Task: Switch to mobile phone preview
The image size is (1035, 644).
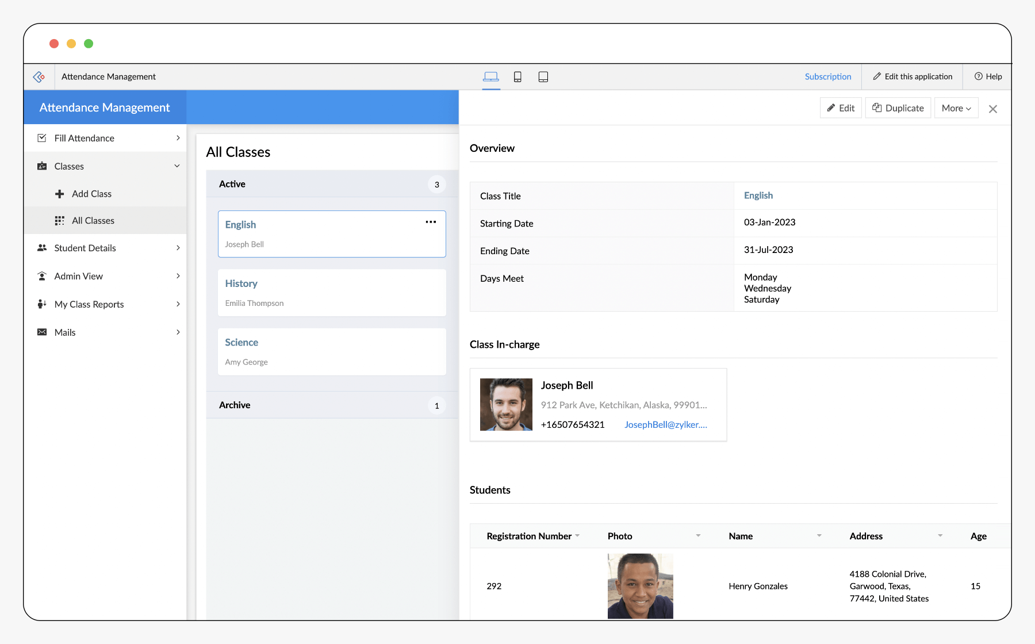Action: [x=517, y=76]
